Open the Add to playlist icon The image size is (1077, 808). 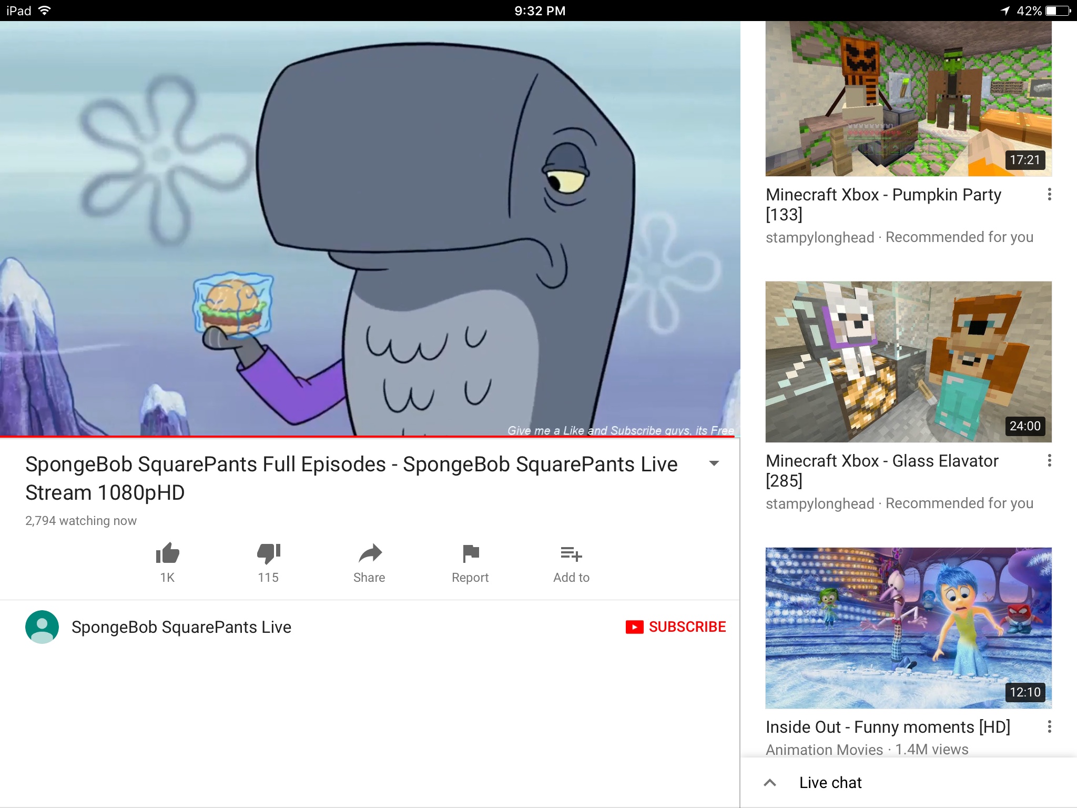[571, 554]
